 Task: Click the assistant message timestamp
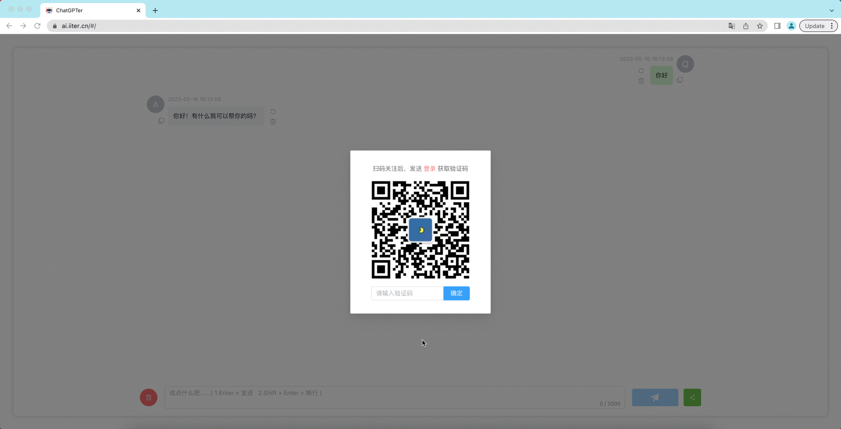pos(194,99)
